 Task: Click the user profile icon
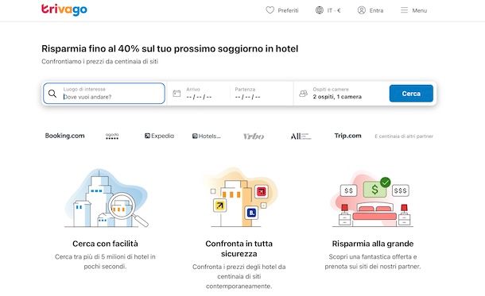coord(361,10)
